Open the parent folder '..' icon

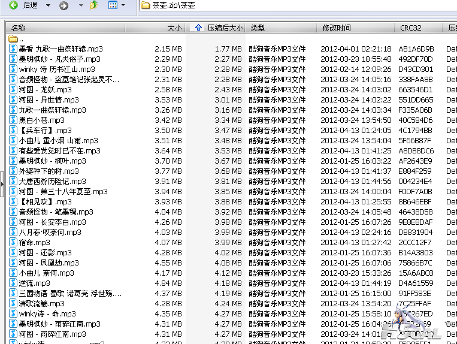tap(13, 38)
